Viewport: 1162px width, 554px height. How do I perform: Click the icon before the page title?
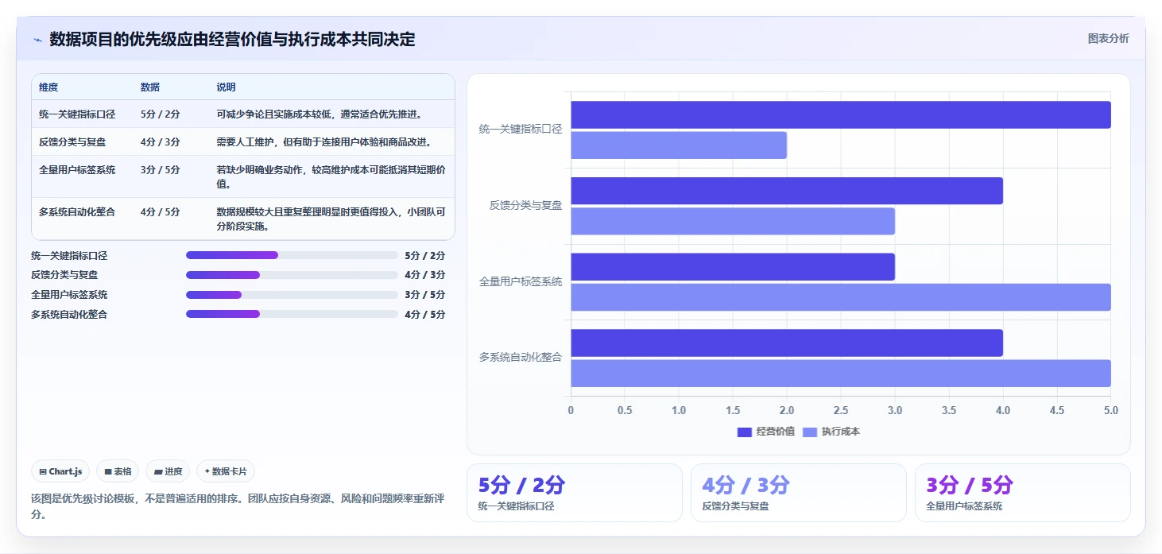37,40
